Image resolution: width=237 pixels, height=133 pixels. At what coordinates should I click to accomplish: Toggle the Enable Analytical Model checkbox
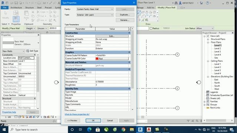coord(20,105)
